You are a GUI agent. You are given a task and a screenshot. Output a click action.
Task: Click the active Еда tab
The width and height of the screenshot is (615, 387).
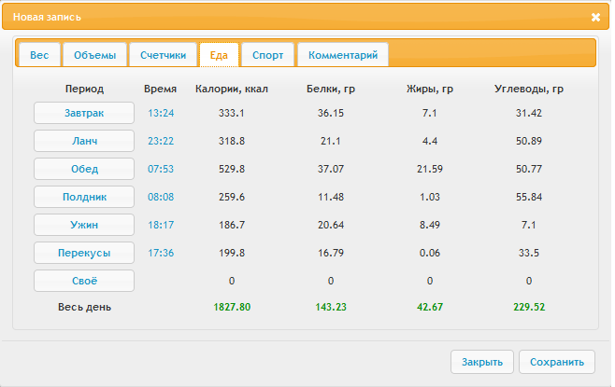(x=219, y=55)
